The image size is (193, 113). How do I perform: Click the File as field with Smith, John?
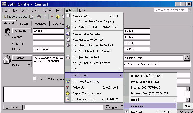[x=49, y=49]
